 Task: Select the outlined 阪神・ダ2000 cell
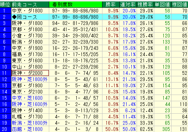30,73
